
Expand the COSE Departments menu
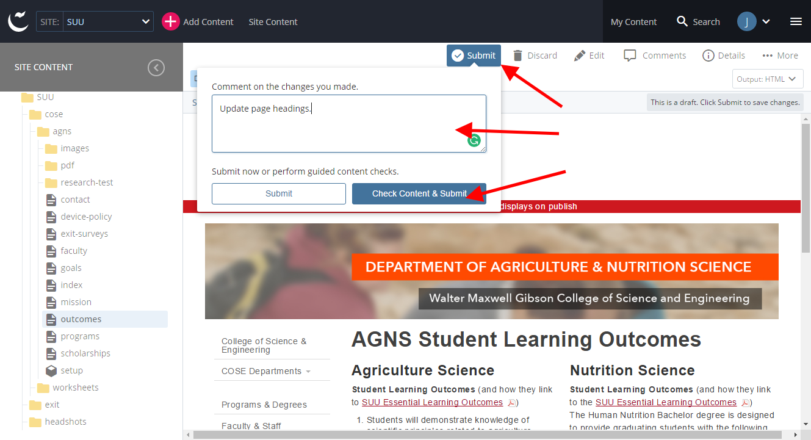tap(266, 371)
